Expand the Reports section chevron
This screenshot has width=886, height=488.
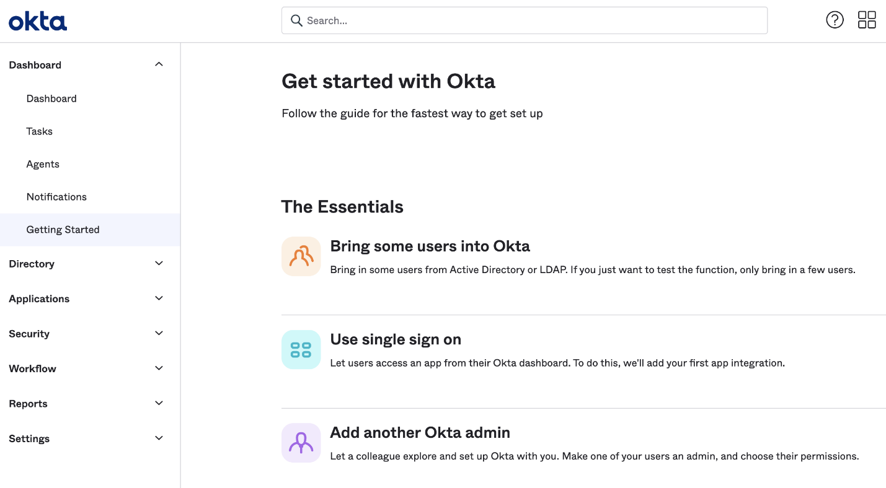tap(159, 403)
